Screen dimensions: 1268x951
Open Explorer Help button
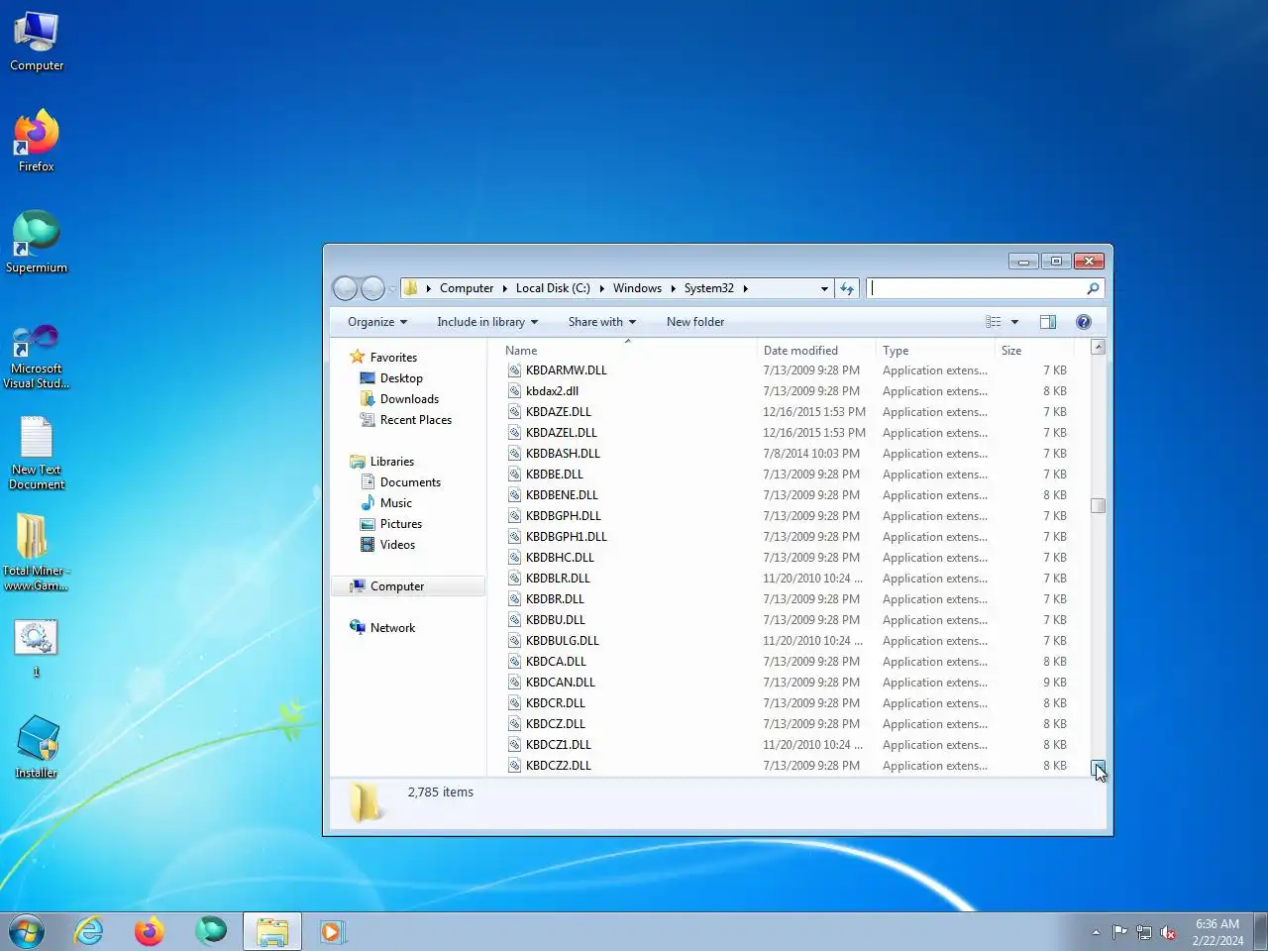[x=1084, y=322]
